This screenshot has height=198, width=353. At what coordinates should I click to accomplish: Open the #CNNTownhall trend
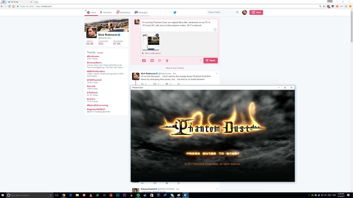point(94,80)
